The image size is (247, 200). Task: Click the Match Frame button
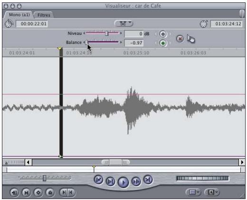(14, 192)
